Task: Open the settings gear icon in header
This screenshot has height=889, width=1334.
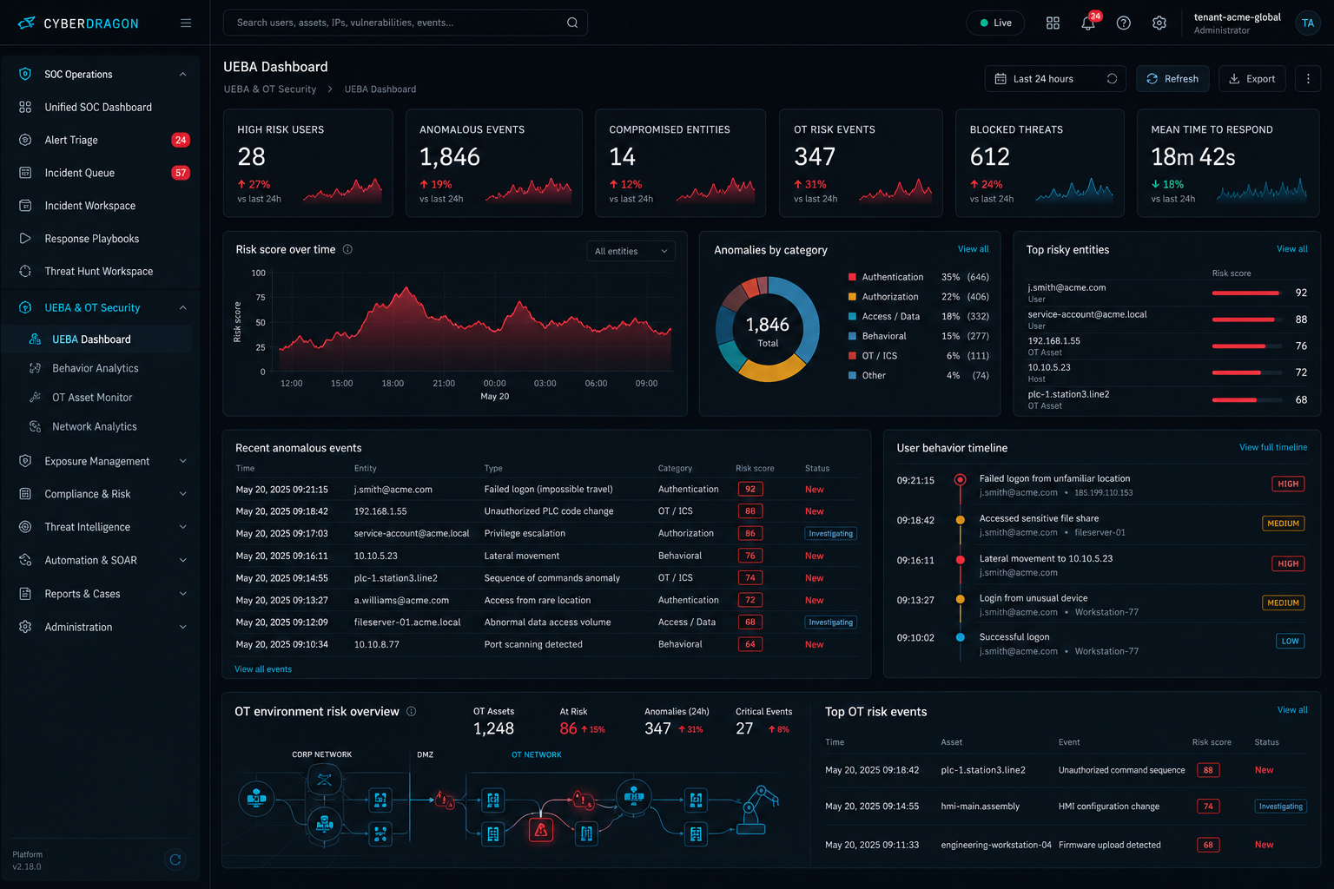Action: [1159, 23]
